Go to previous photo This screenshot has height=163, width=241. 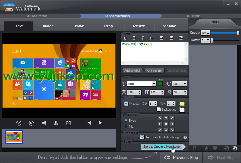89,123
